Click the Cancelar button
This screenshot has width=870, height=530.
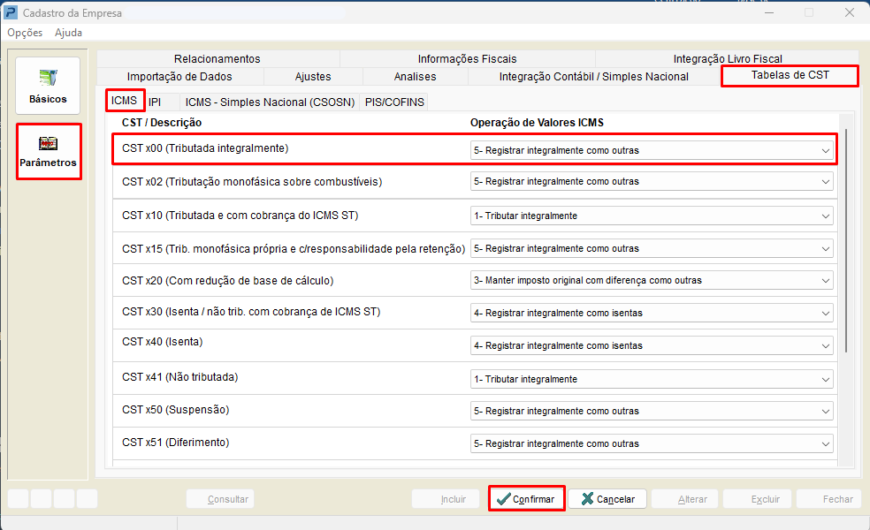607,499
